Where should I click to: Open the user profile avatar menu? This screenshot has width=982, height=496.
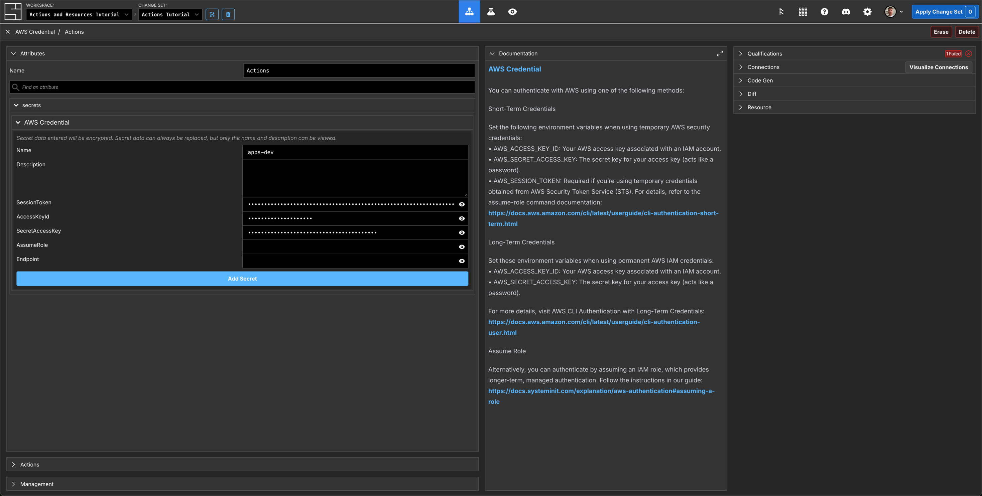(x=893, y=12)
